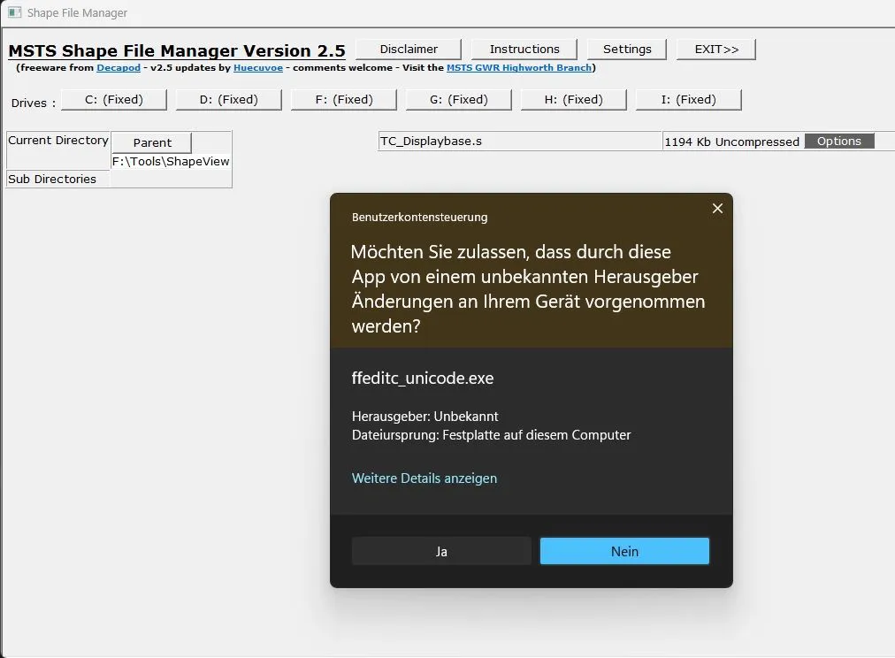895x658 pixels.
Task: Switch to drive C: (Fixed)
Action: [113, 99]
